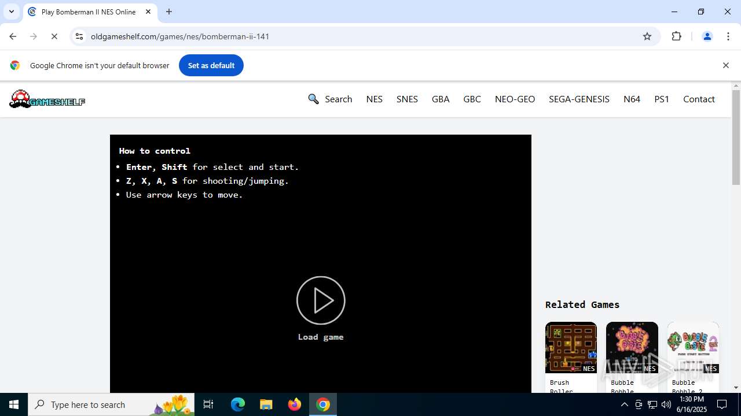This screenshot has height=416, width=741.
Task: Open the volume tray icon
Action: (666, 404)
